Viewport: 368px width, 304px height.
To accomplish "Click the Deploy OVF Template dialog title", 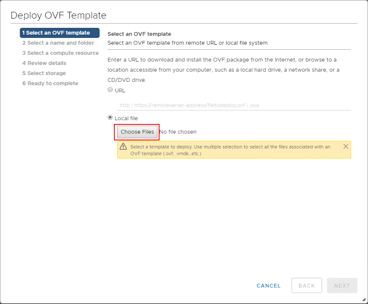I will click(x=58, y=16).
